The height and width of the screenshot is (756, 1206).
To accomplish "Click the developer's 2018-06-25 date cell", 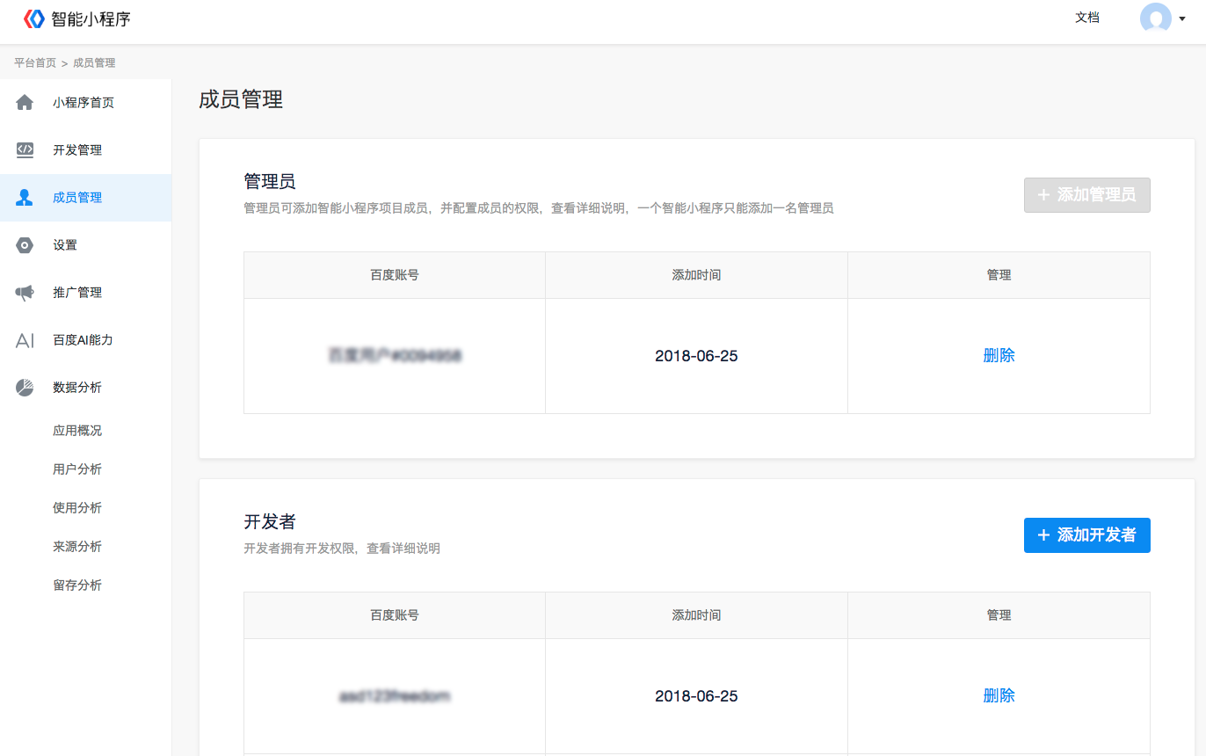I will pyautogui.click(x=696, y=696).
